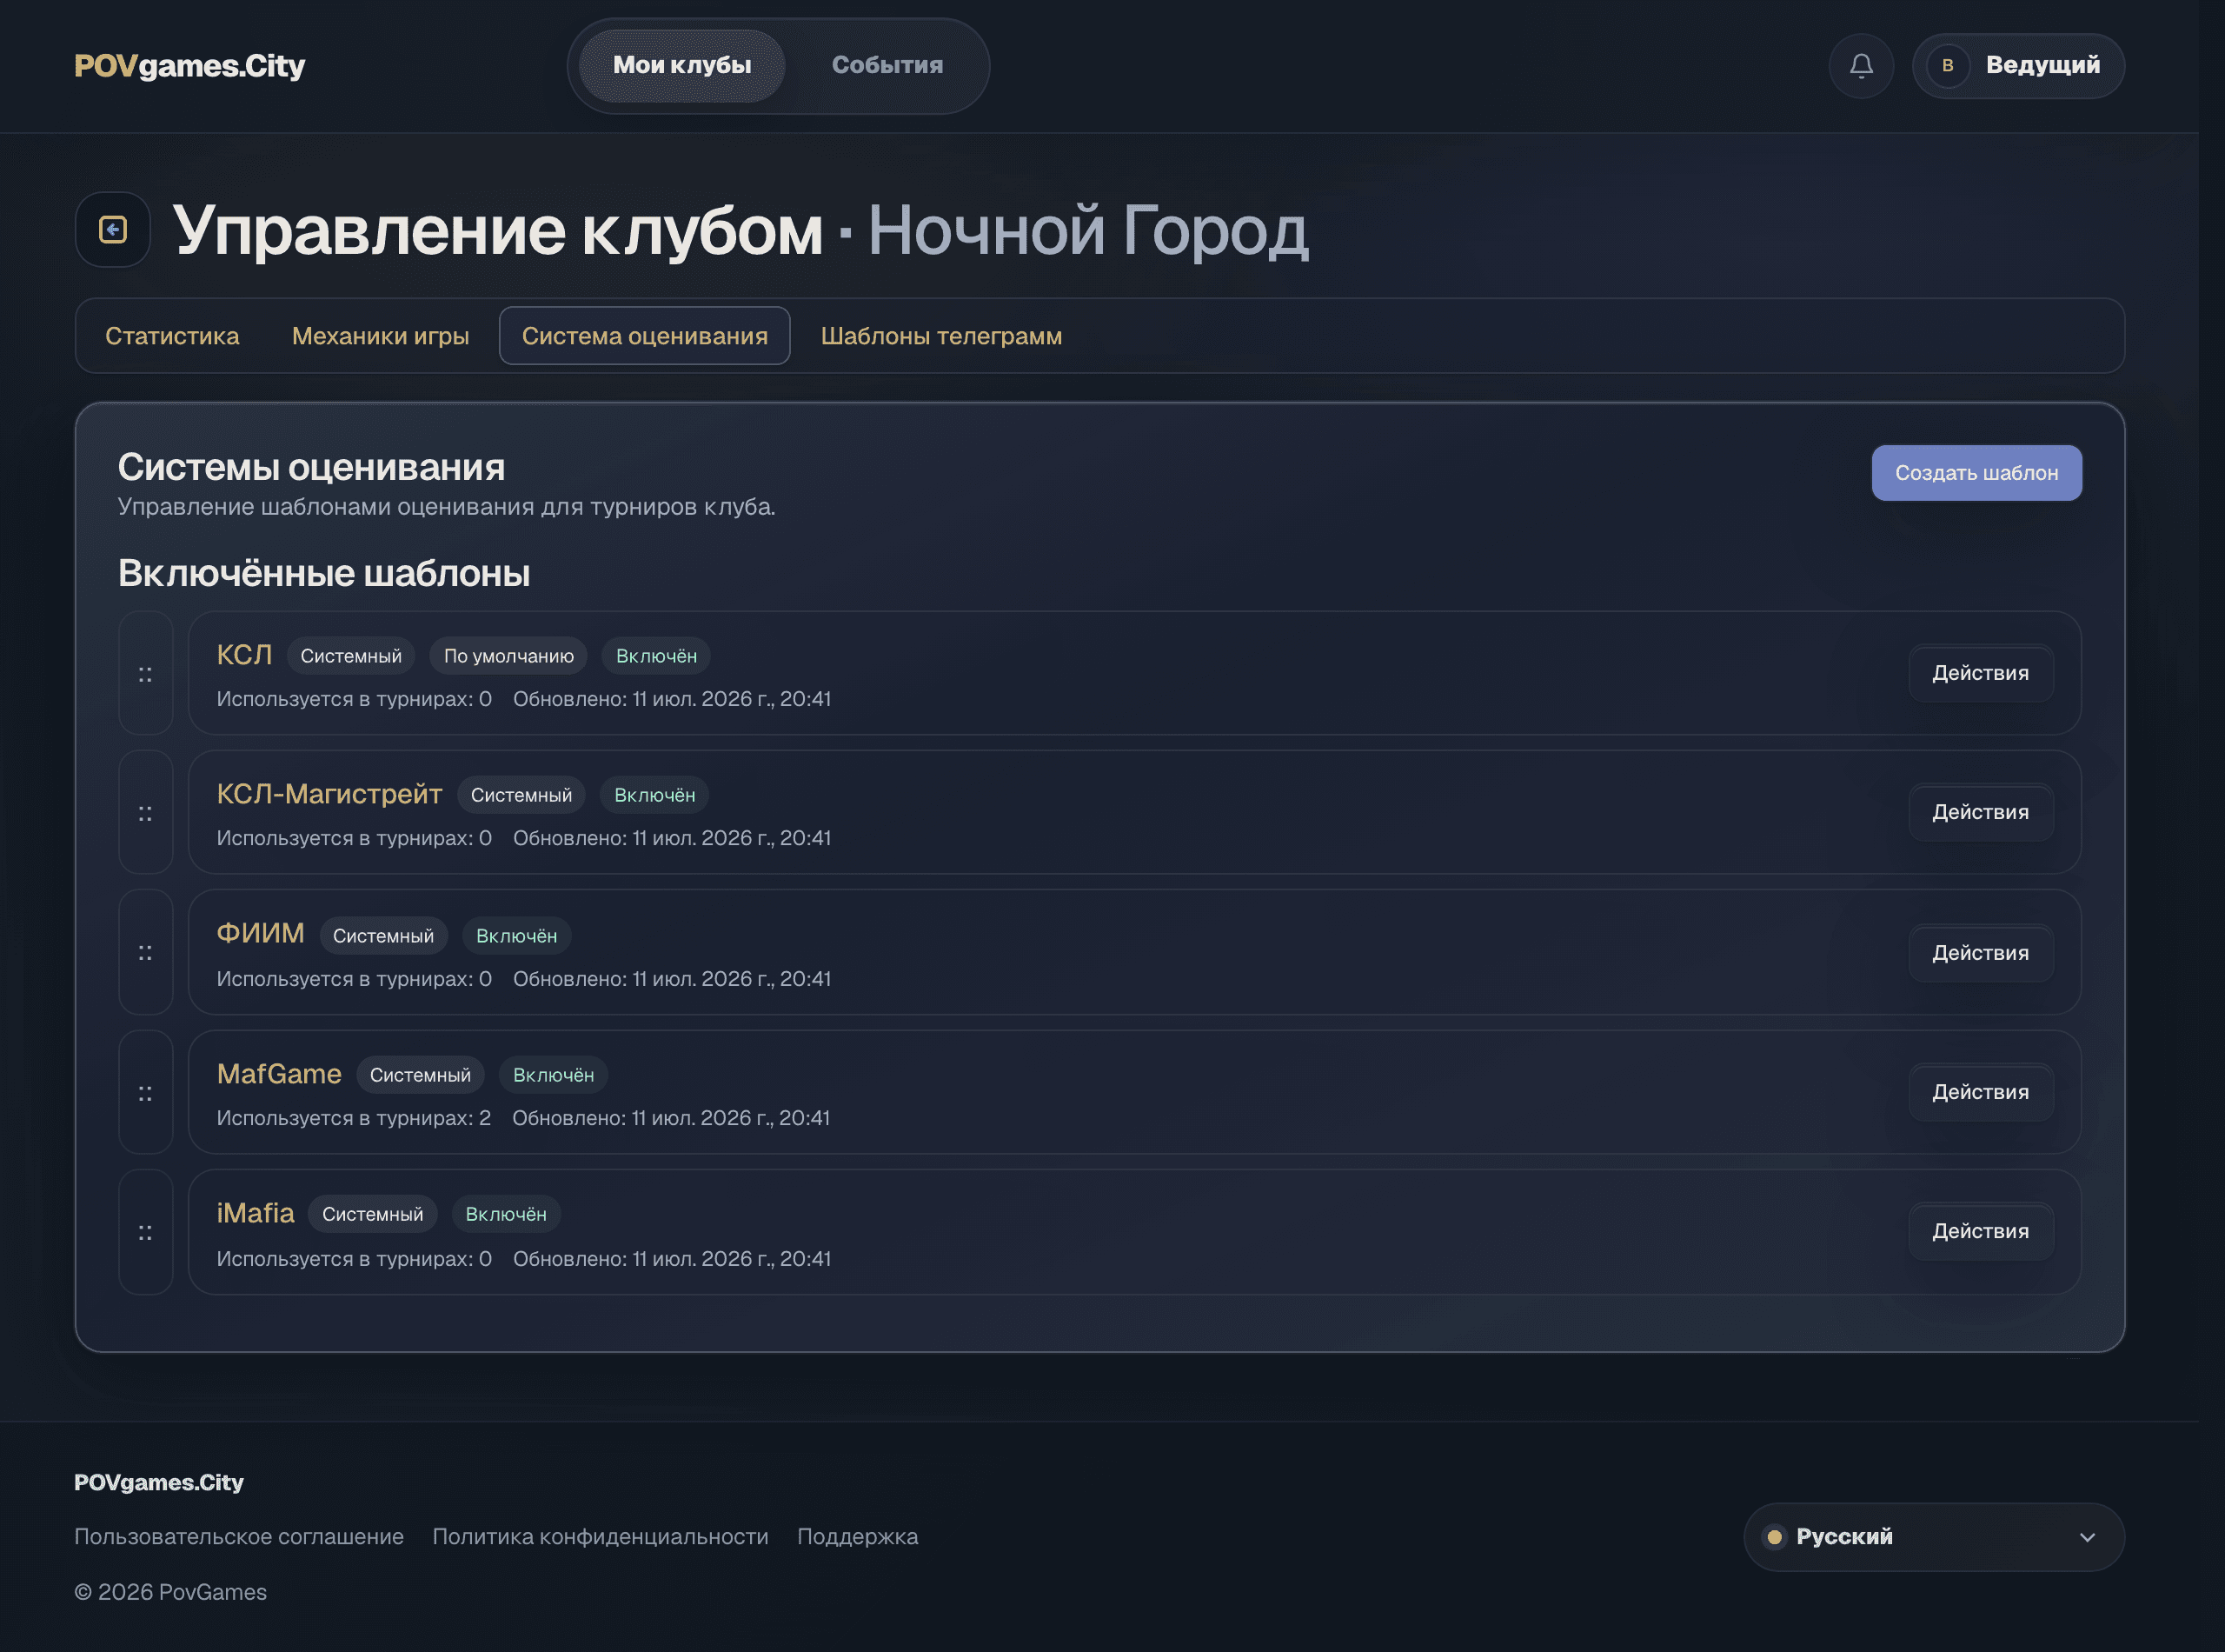Open the Русский language selector

click(1934, 1537)
